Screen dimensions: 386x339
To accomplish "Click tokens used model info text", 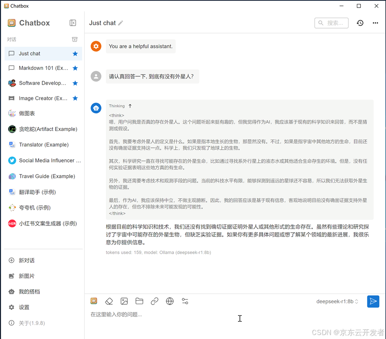I will 158,252.
